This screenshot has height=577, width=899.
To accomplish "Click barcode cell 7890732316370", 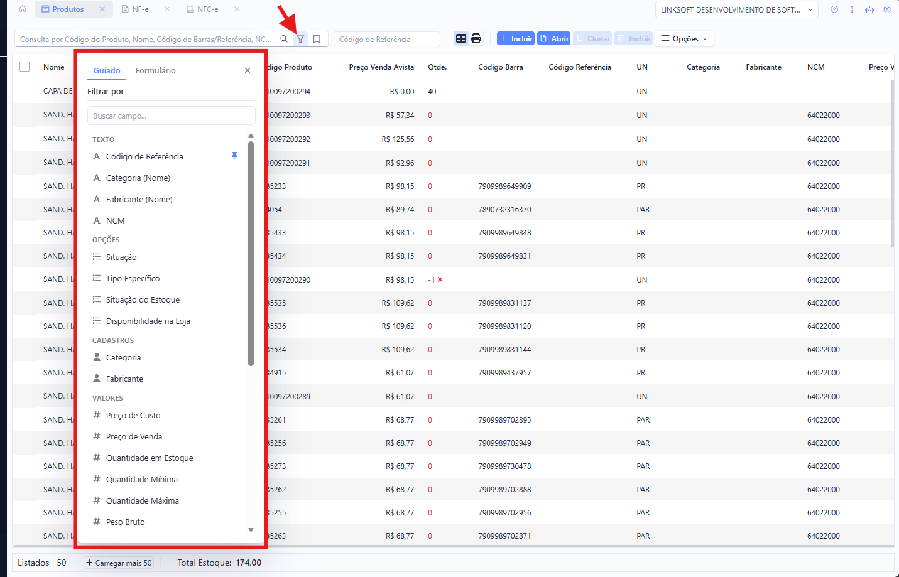I will pyautogui.click(x=504, y=210).
